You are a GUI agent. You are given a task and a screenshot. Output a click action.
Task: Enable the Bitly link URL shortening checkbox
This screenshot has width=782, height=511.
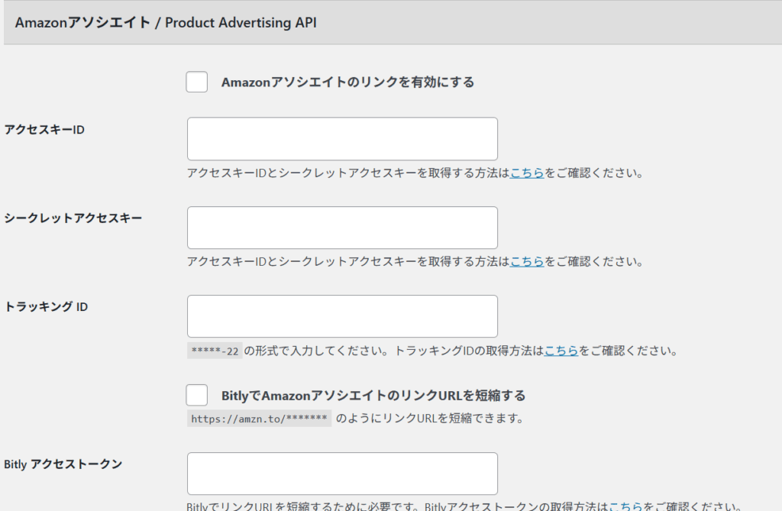coord(196,395)
